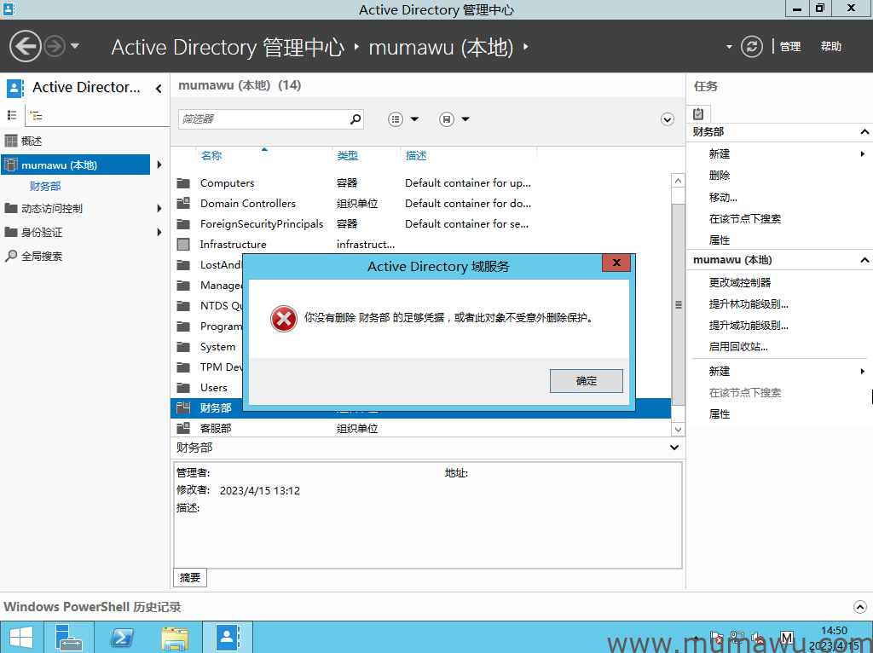Click the refresh icon in header

coord(752,47)
